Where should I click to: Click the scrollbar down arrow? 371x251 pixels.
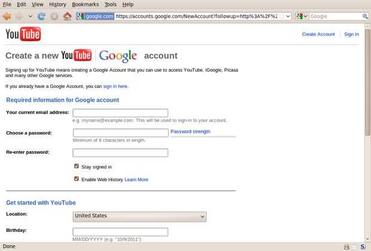pyautogui.click(x=367, y=240)
